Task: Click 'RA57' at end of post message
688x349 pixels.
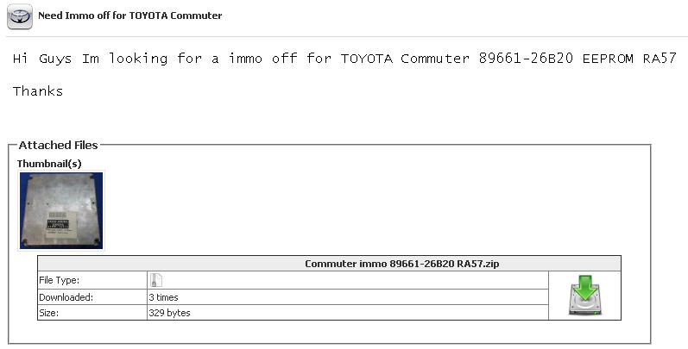Action: pos(662,59)
